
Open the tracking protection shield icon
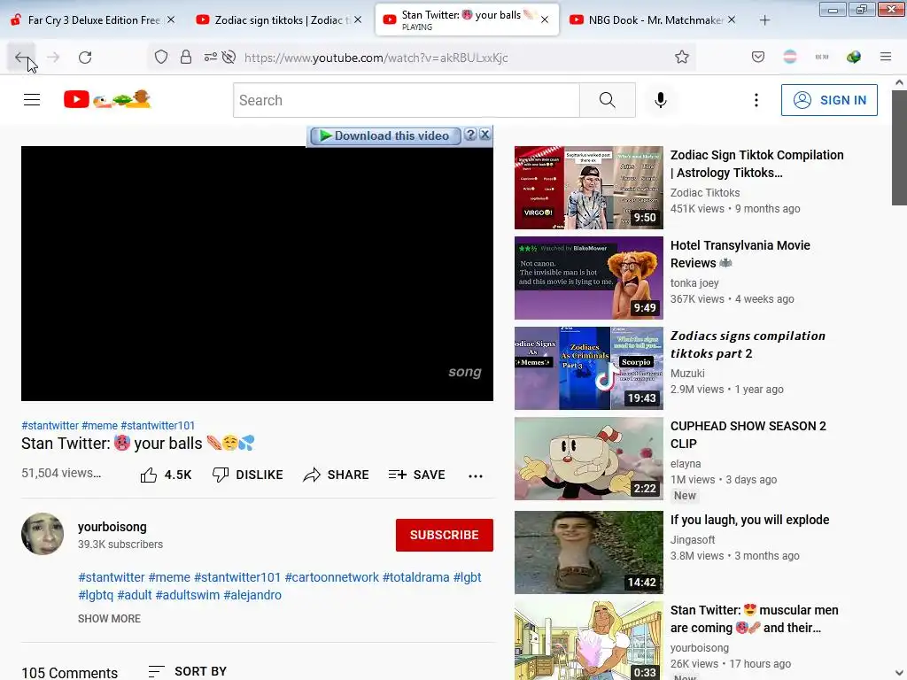coord(161,58)
